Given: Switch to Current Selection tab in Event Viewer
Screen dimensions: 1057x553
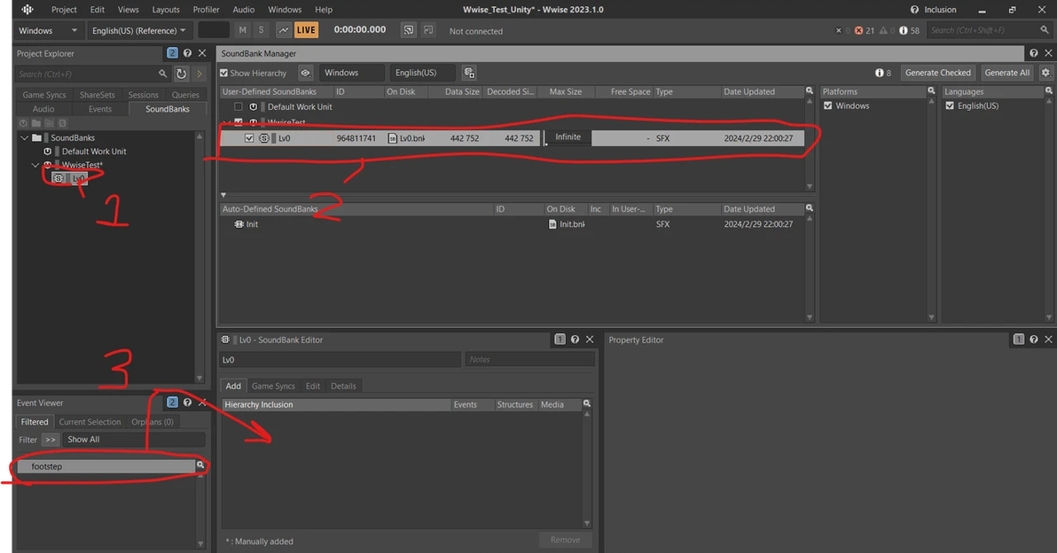Looking at the screenshot, I should pos(90,422).
